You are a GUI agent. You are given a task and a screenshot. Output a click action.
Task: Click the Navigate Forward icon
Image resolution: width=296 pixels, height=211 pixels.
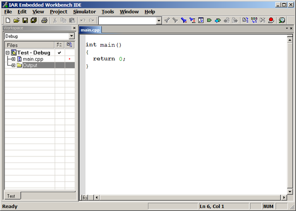pos(235,20)
